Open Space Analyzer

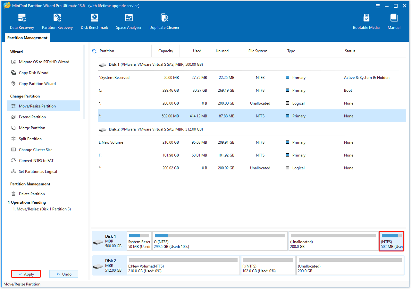(x=129, y=22)
